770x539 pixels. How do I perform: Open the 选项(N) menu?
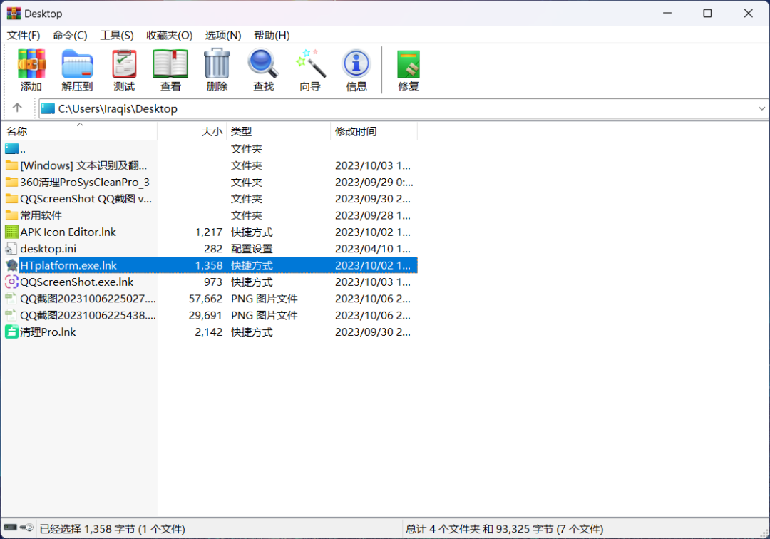point(222,35)
